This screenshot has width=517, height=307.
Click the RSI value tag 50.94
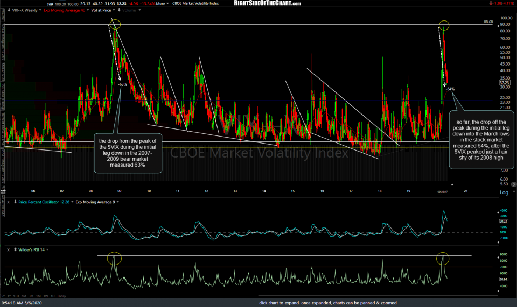(504, 279)
